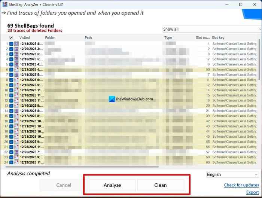Open the English language dropdown
The width and height of the screenshot is (262, 198).
(232, 174)
